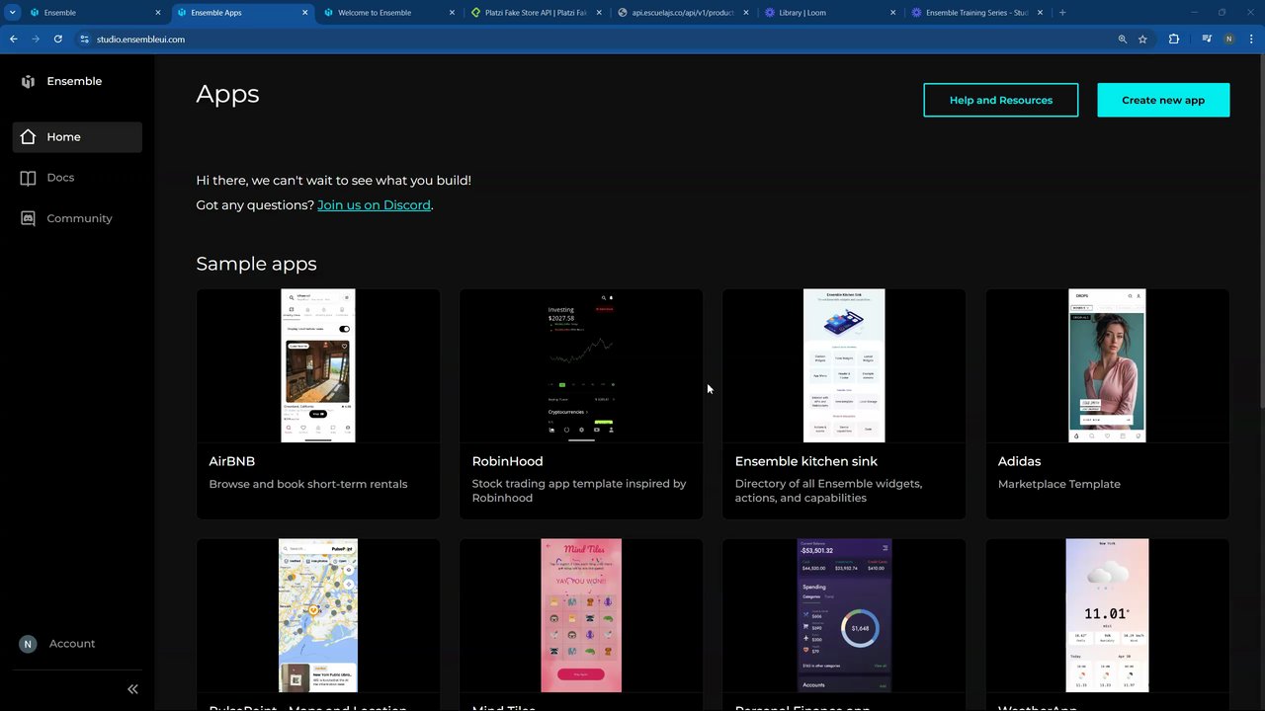Click the Help and Resources button
This screenshot has width=1265, height=711.
point(1001,100)
